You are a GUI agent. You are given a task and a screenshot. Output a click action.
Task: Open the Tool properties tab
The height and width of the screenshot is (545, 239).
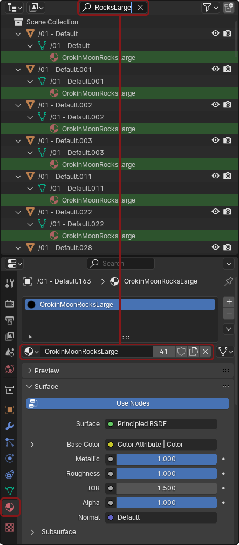pos(10,283)
